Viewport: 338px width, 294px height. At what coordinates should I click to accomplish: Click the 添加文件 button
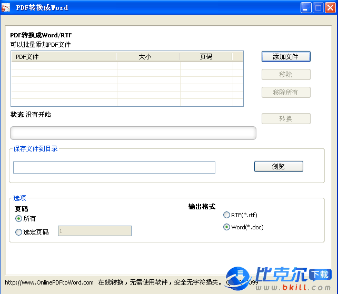pyautogui.click(x=286, y=57)
